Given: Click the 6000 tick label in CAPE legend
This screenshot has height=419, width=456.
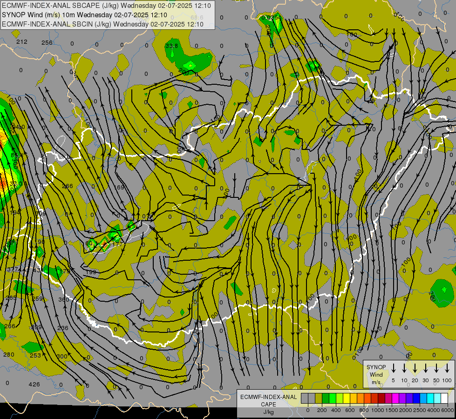Looking at the screenshot, I should click(x=448, y=410).
